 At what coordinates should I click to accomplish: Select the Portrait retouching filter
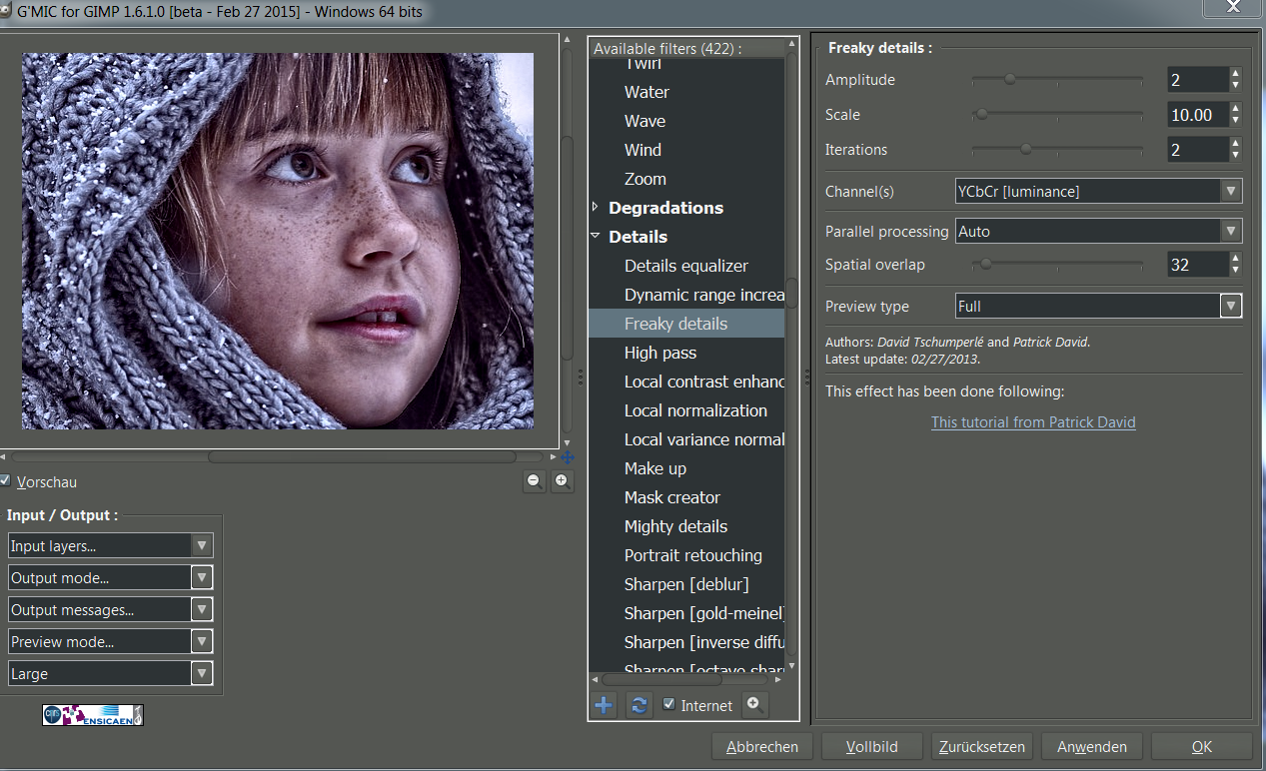tap(692, 555)
